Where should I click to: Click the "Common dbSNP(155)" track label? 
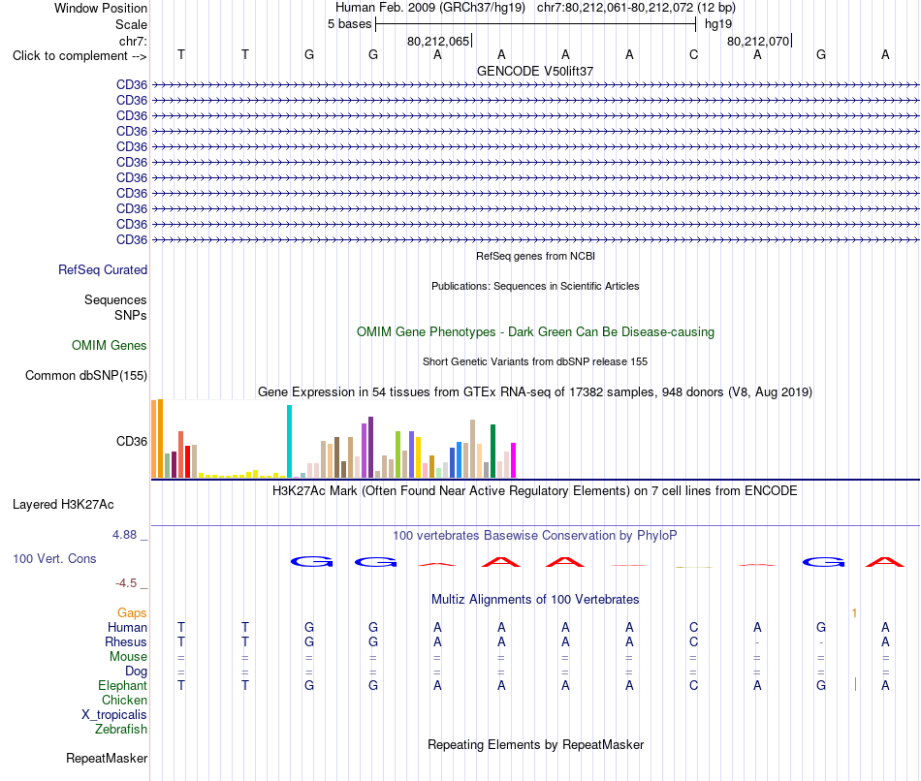point(86,375)
